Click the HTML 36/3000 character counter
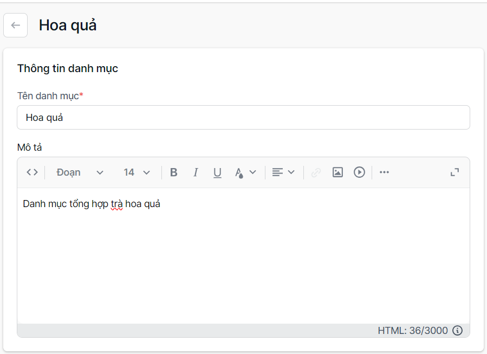487x354 pixels. click(413, 331)
